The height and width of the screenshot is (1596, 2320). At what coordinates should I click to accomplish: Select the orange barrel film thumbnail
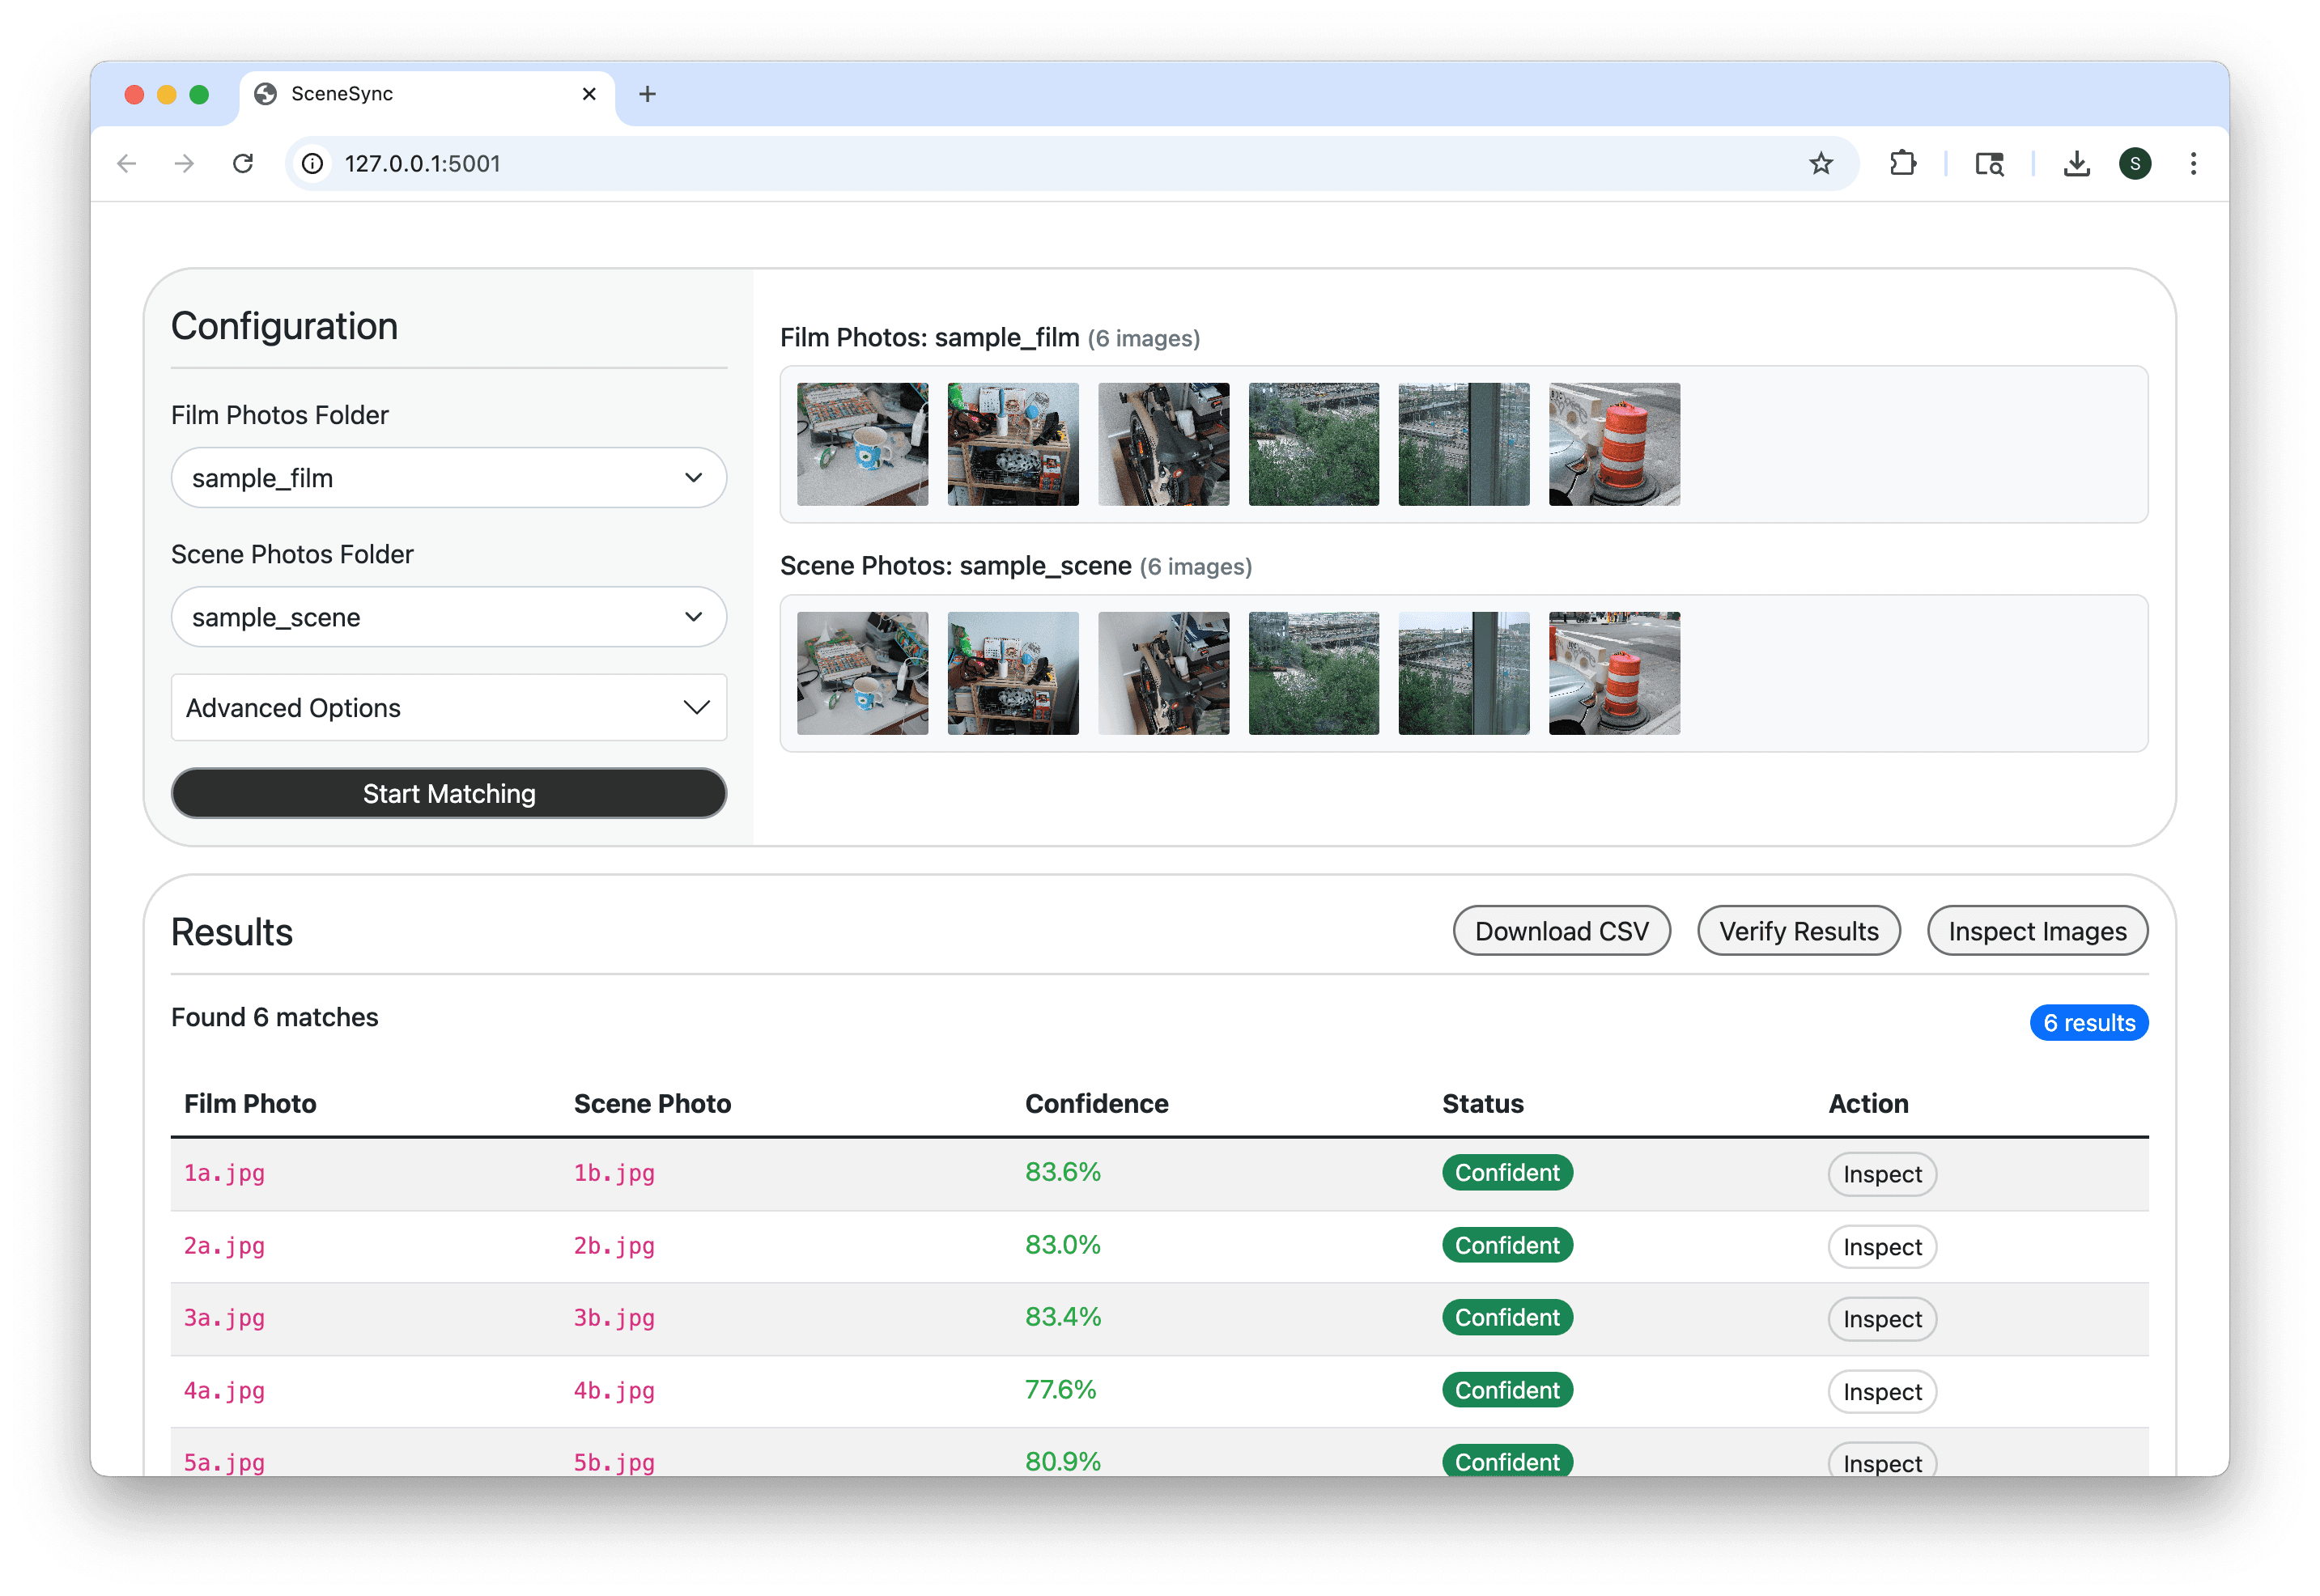pyautogui.click(x=1613, y=444)
